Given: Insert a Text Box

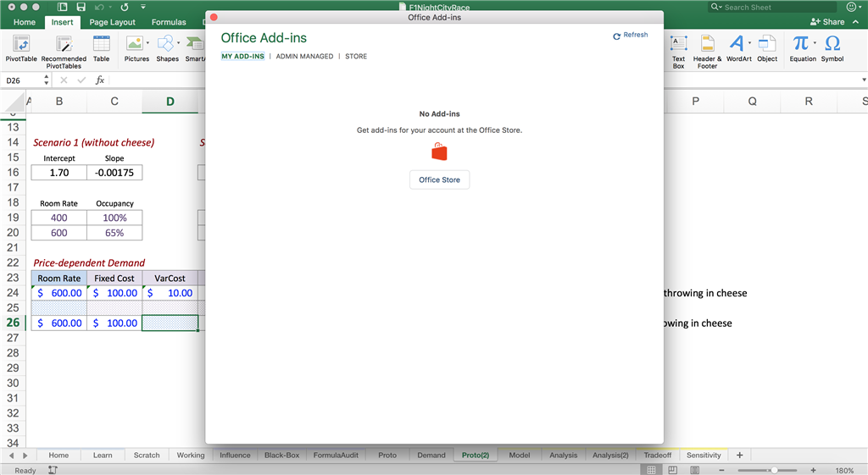Looking at the screenshot, I should (x=679, y=51).
